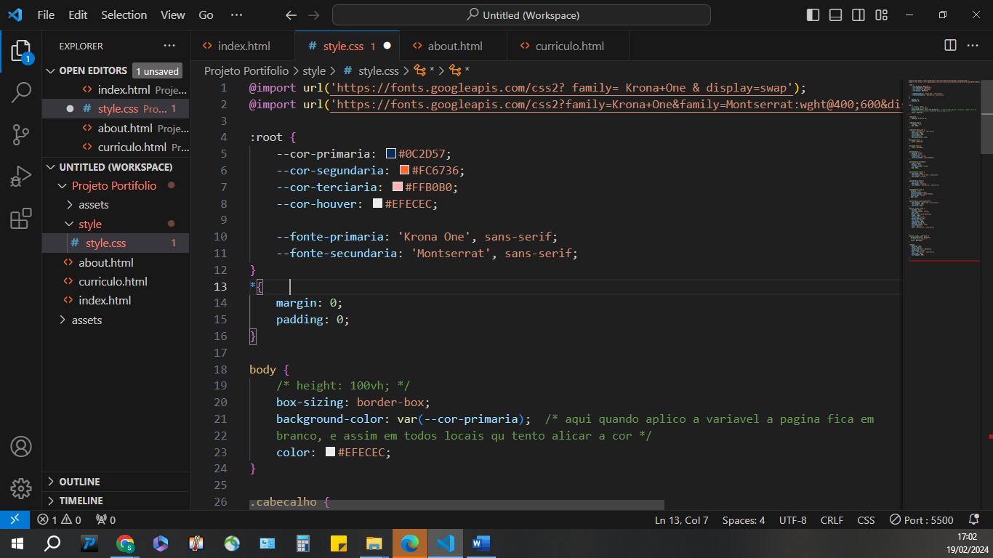Open Word from the taskbar
The width and height of the screenshot is (993, 558).
tap(481, 543)
